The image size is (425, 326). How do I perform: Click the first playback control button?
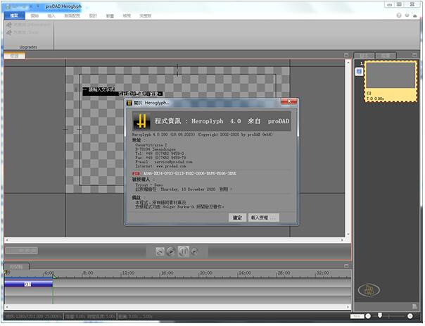pos(160,251)
